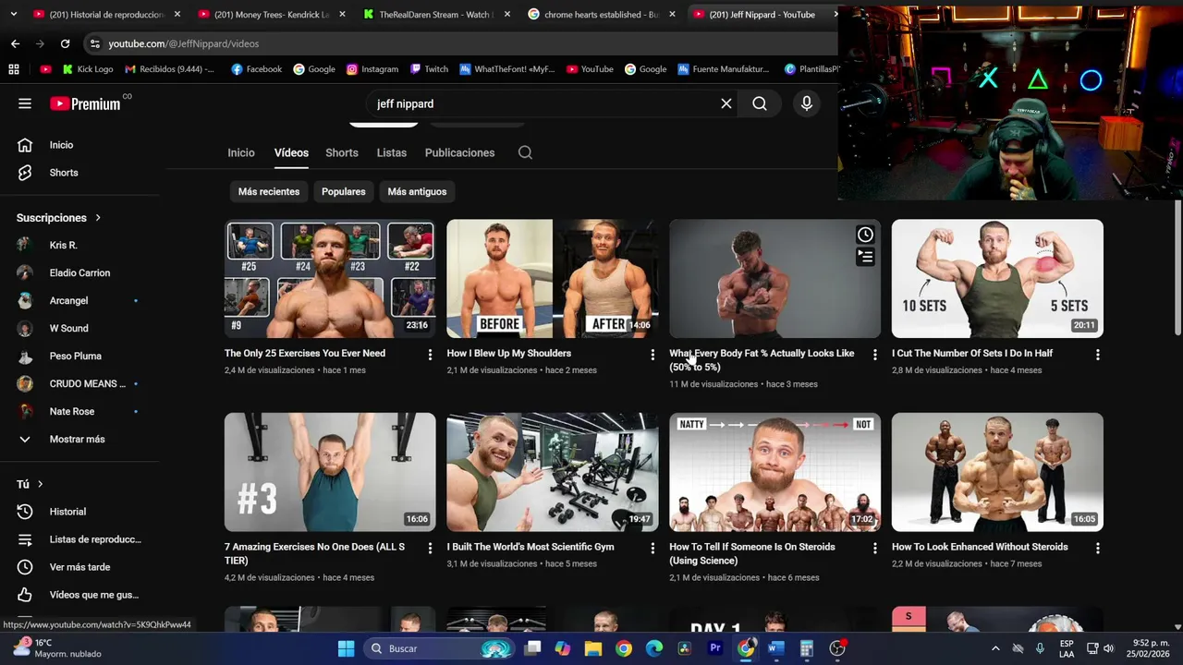Image resolution: width=1183 pixels, height=665 pixels.
Task: Open options for The Only 25 Exercises video
Action: [430, 355]
